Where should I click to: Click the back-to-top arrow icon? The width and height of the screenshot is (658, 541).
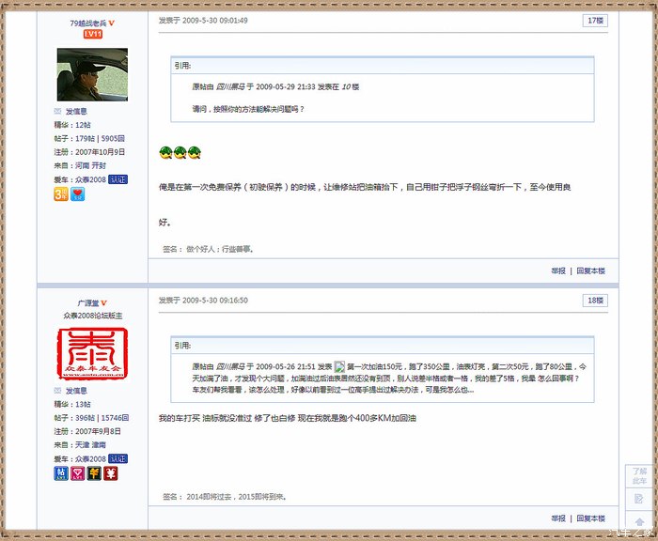[639, 521]
